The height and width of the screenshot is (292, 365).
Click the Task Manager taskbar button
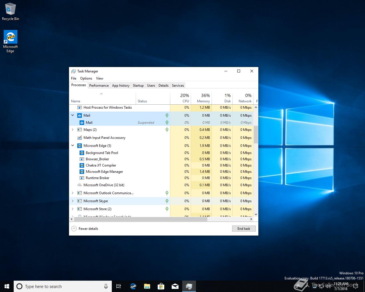[189, 286]
